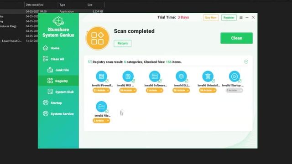Open the hamburger menu icon
292x164 pixels.
tap(241, 17)
